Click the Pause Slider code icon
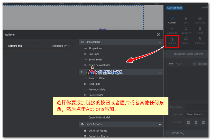The width and height of the screenshot is (211, 140). tap(85, 95)
